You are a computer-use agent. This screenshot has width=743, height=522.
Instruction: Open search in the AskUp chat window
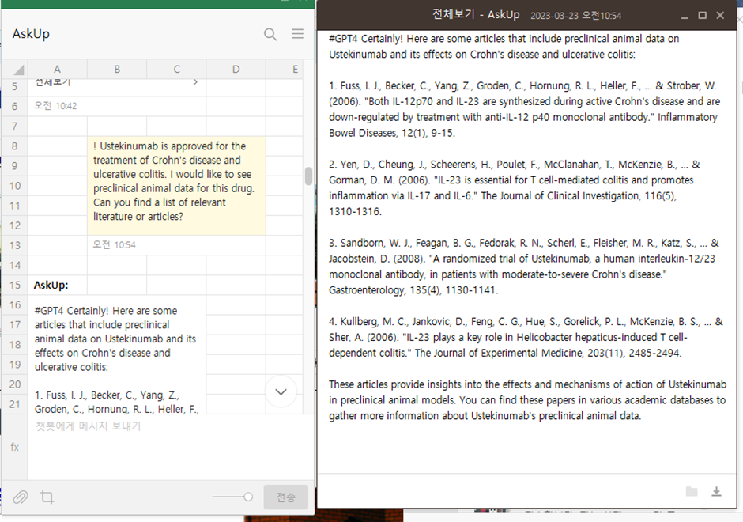pos(270,34)
